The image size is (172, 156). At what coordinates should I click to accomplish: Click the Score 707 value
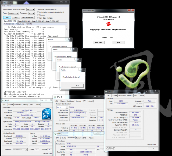(x=111, y=38)
